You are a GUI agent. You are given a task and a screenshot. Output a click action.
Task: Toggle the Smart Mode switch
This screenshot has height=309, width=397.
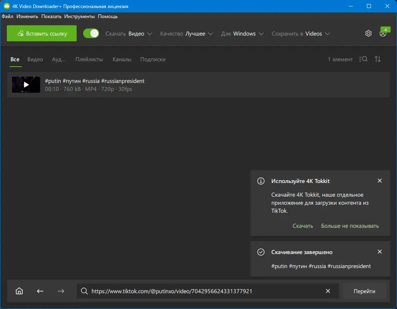click(x=91, y=33)
